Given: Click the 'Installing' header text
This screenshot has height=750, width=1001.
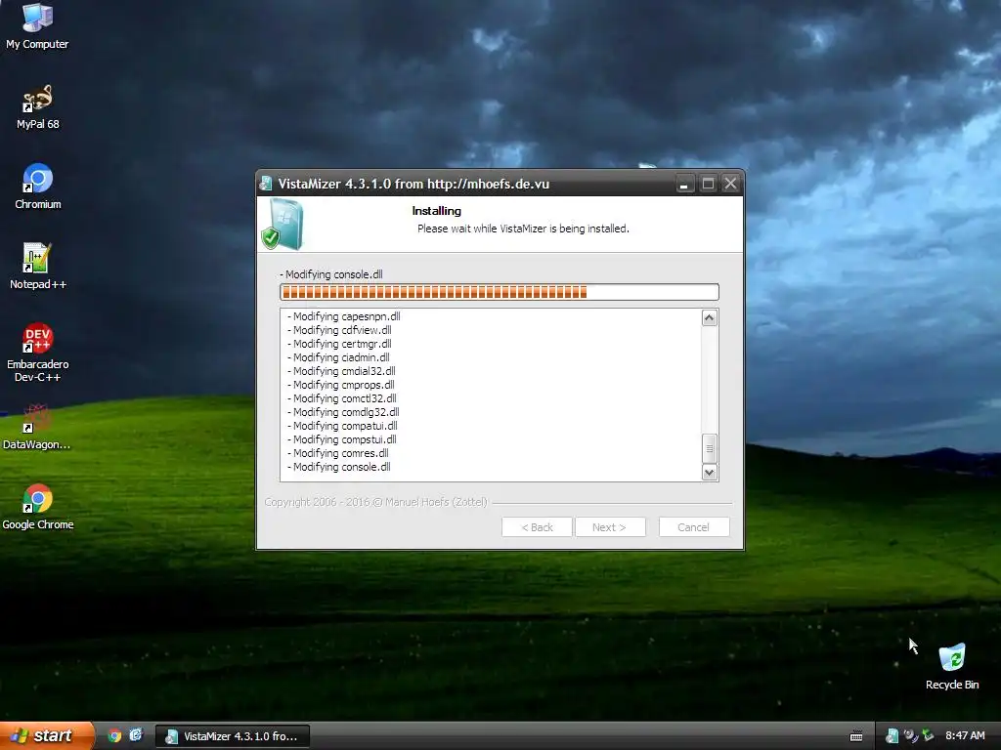Looking at the screenshot, I should tap(437, 211).
